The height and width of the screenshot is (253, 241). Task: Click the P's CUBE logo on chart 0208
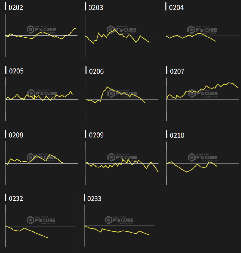coord(42,157)
